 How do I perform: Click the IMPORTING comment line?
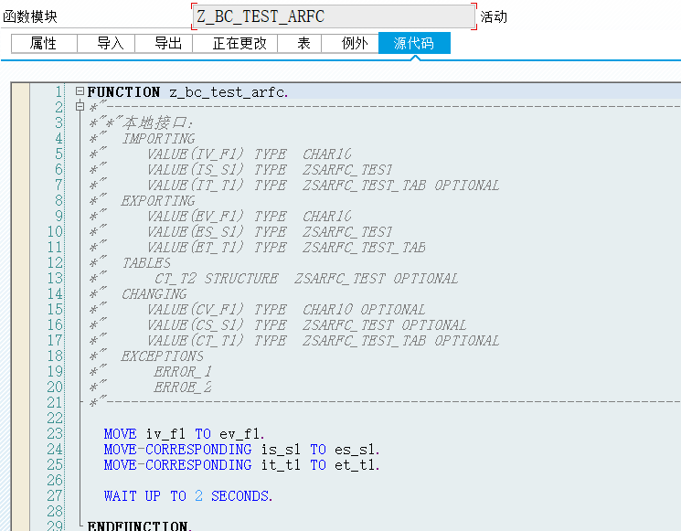pyautogui.click(x=143, y=139)
